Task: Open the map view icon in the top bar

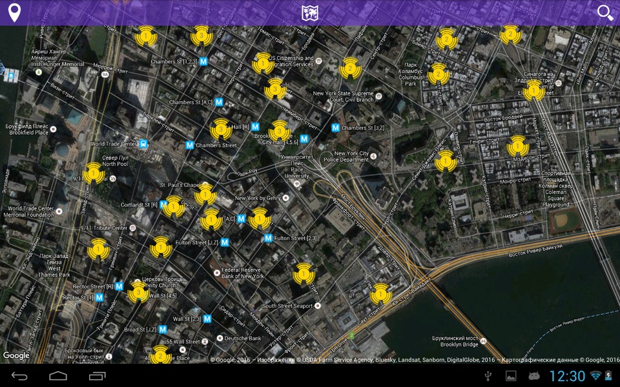Action: (310, 13)
